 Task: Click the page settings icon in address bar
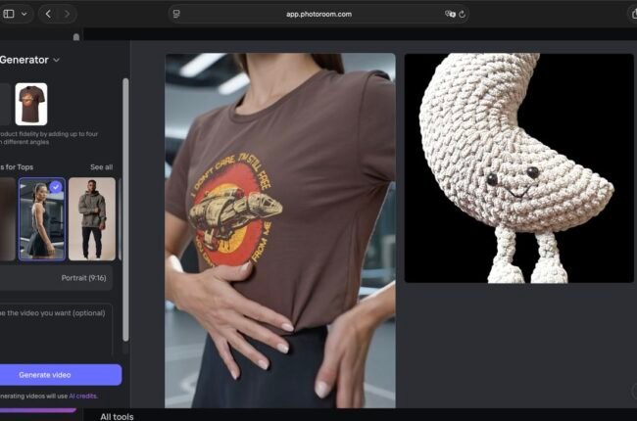pos(176,14)
